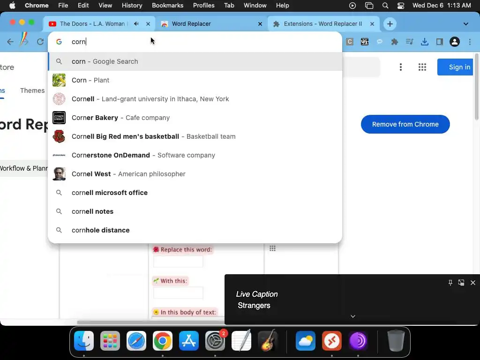Launch Safari from the Dock
Viewport: 480px width, 360px height.
coord(136,341)
